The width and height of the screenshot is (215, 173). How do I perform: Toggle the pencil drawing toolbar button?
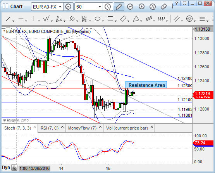click(119, 7)
